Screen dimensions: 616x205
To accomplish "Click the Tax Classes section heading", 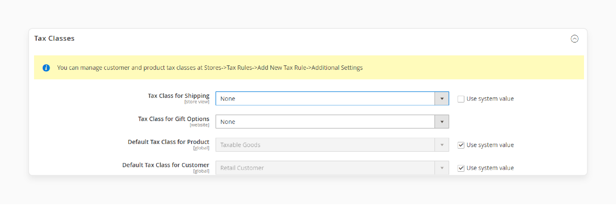I will pos(54,38).
